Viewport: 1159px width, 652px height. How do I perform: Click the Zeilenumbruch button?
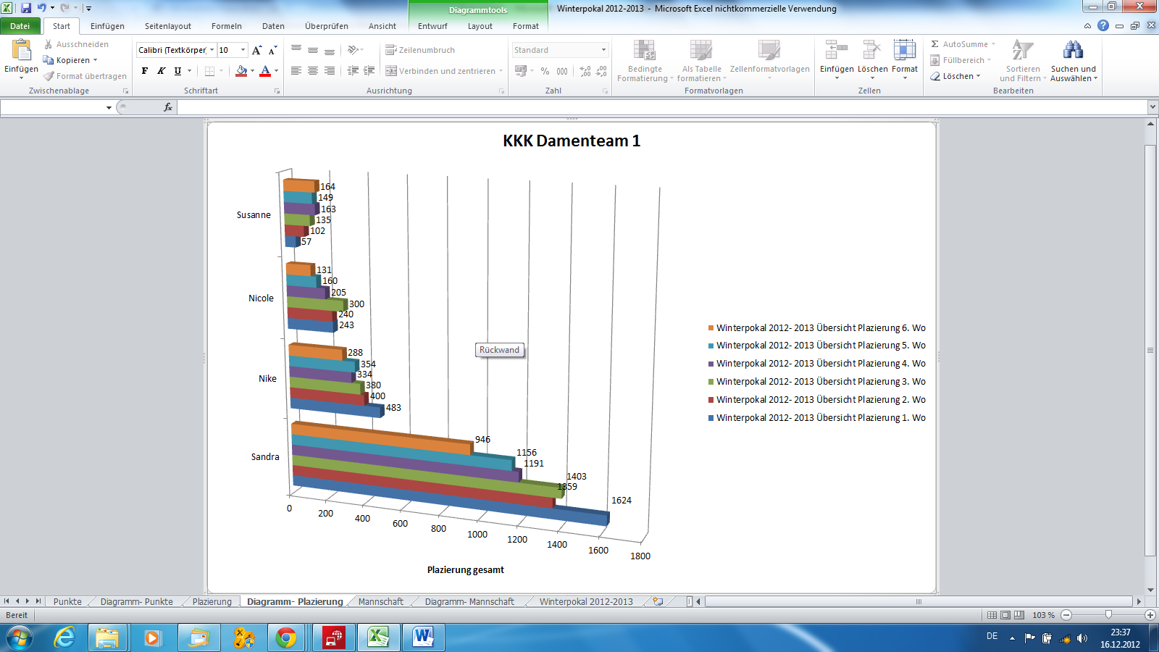(x=420, y=50)
